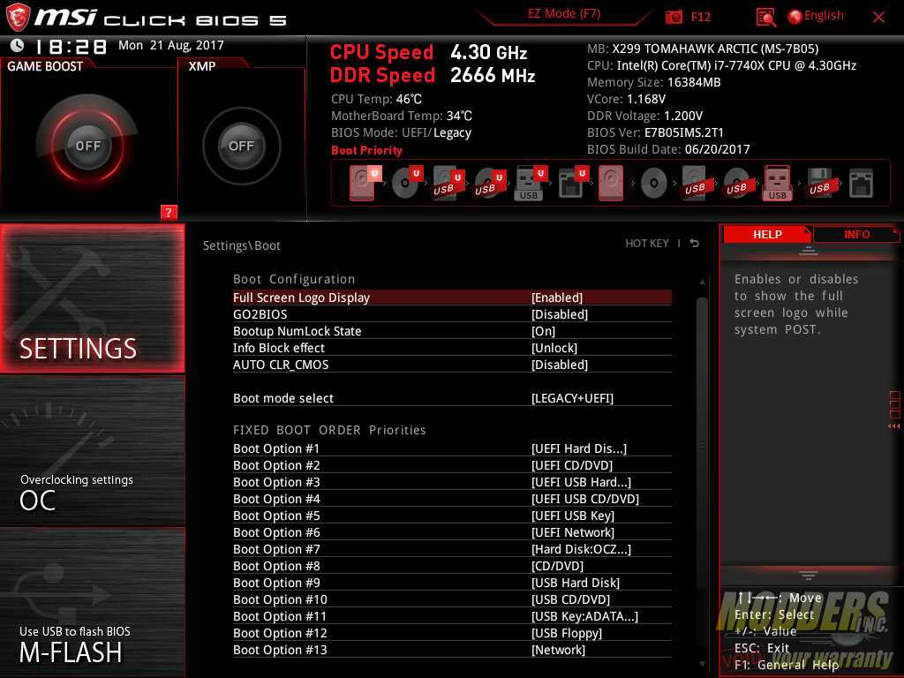Choose the UEFI USB hard disk boot icon
904x678 pixels.
448,183
